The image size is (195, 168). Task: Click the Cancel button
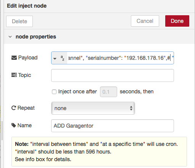tap(145, 21)
